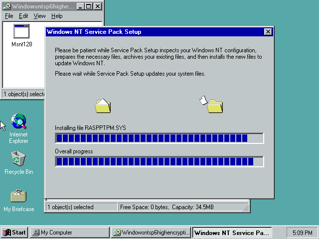This screenshot has width=319, height=239.
Task: Open the Internet Explorer desktop icon
Action: coord(18,121)
